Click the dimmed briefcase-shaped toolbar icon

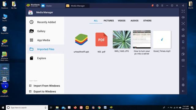click(x=183, y=48)
